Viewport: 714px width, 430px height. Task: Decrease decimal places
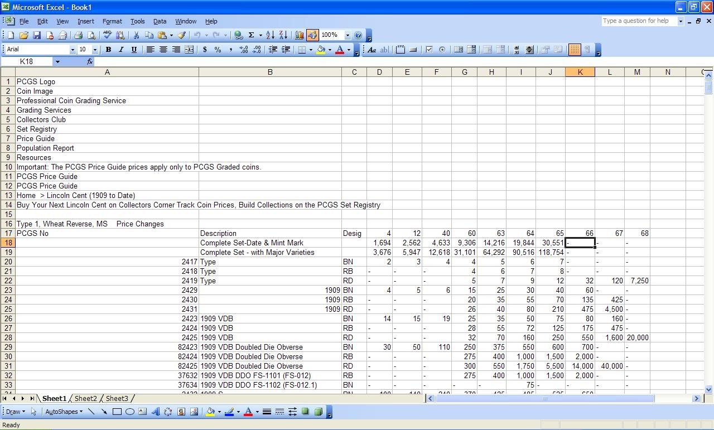coord(257,50)
